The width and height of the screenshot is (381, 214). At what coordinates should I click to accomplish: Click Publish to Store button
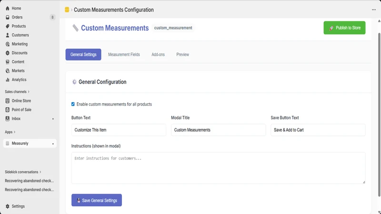point(344,28)
